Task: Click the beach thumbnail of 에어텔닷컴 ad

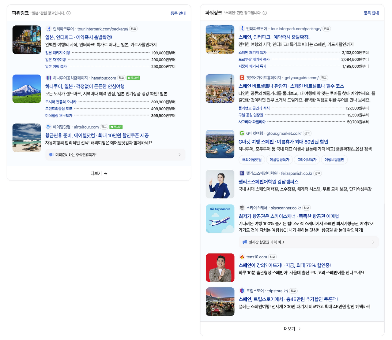Action: [x=27, y=138]
